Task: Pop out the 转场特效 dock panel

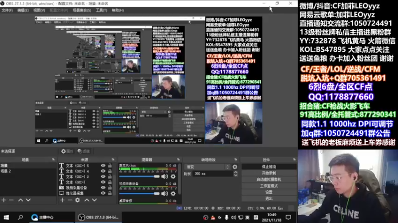Action: (x=235, y=160)
